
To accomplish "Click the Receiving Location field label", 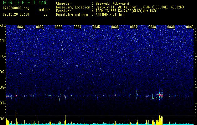I will tap(73, 7).
